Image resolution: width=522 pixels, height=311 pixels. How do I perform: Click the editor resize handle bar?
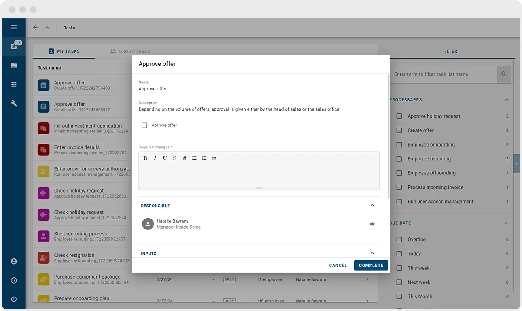[x=259, y=188]
